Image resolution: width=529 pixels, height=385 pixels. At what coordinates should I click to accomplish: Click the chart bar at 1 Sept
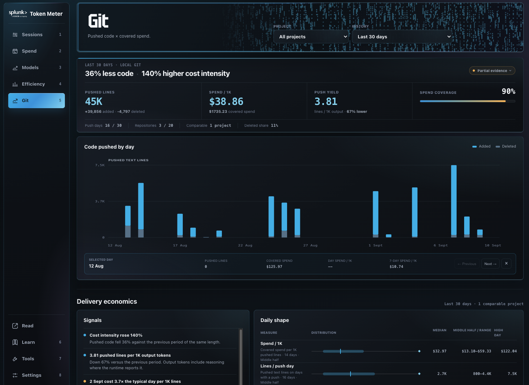coord(376,214)
